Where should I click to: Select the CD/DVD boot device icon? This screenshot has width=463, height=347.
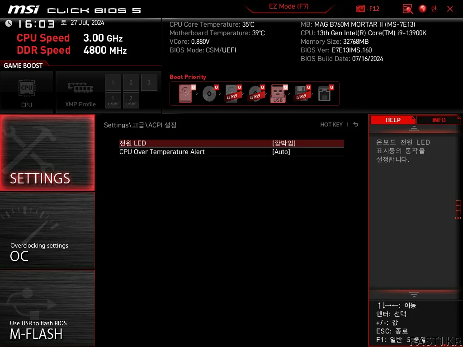click(210, 94)
